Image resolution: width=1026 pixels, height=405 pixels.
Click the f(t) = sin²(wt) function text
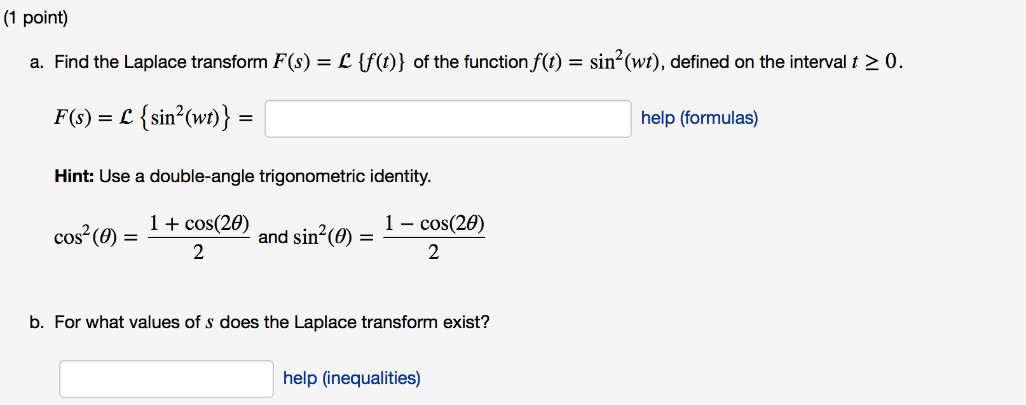tap(594, 60)
